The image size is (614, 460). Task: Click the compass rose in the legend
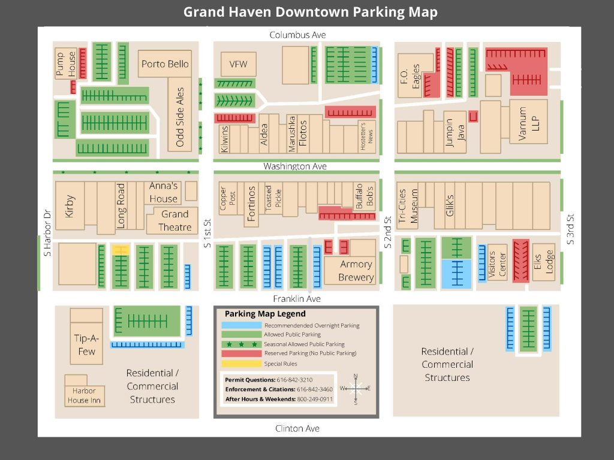[356, 389]
